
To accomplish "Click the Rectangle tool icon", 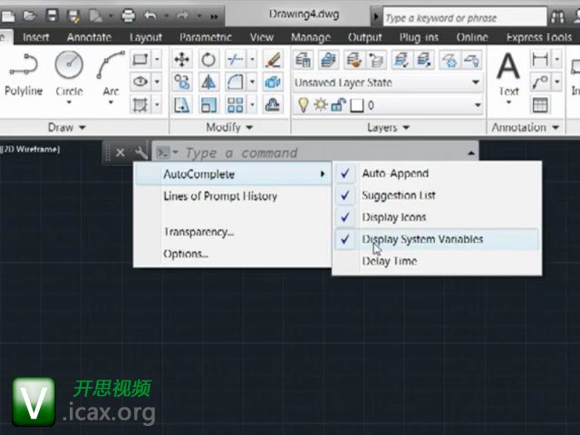I will pyautogui.click(x=140, y=59).
